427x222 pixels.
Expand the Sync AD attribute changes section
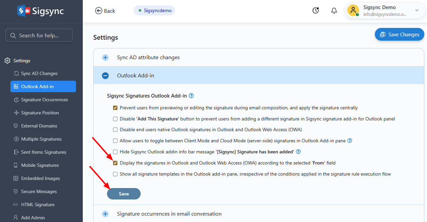coord(105,58)
